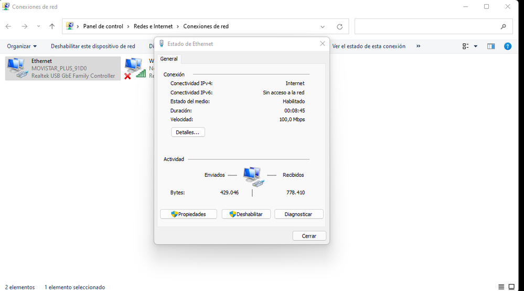The image size is (524, 291).
Task: Expand the address bar history dropdown
Action: coord(323,26)
